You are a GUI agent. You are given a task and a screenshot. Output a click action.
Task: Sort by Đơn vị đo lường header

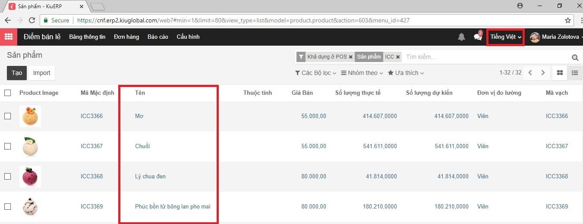pyautogui.click(x=499, y=93)
